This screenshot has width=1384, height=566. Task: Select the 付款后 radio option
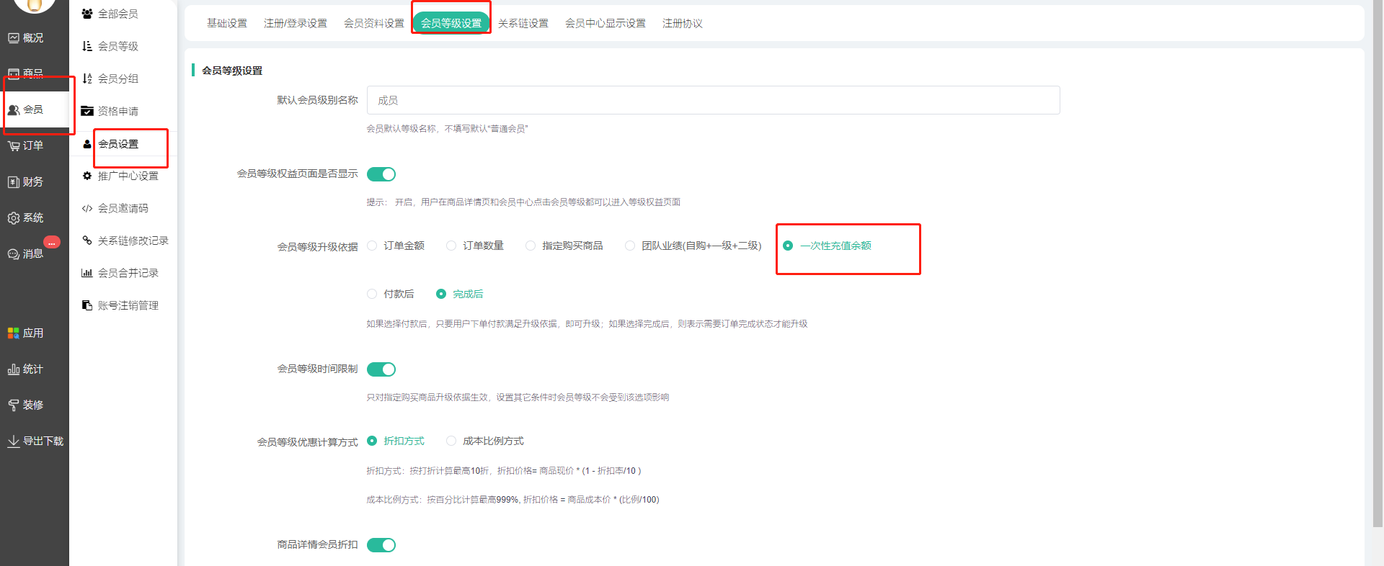click(373, 294)
